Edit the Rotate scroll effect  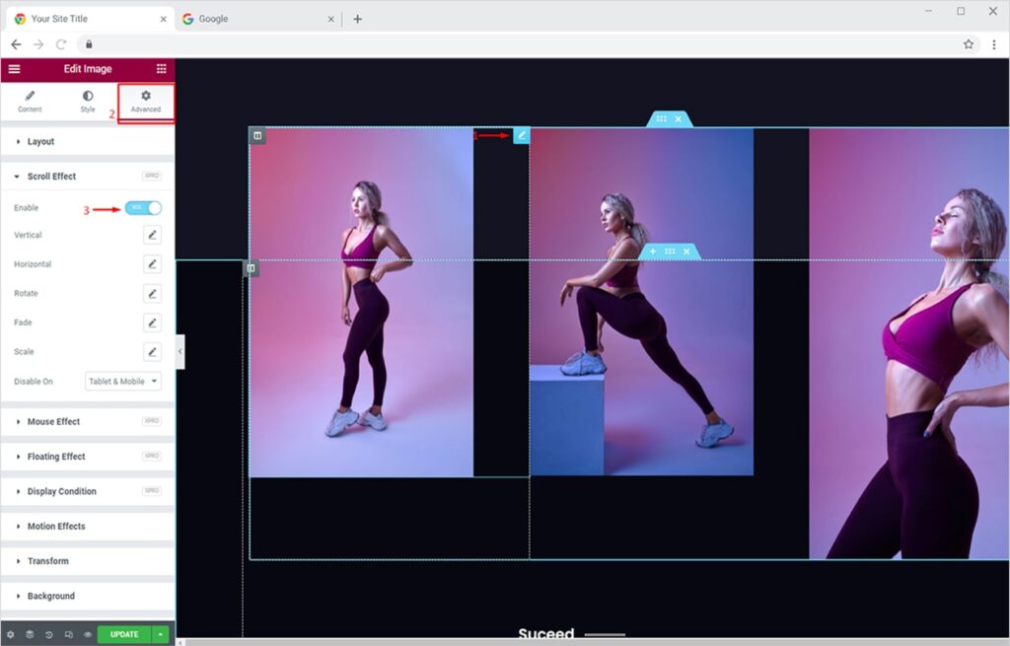click(152, 293)
